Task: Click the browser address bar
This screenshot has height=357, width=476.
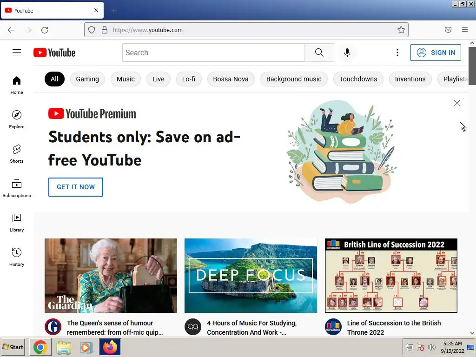Action: (246, 30)
